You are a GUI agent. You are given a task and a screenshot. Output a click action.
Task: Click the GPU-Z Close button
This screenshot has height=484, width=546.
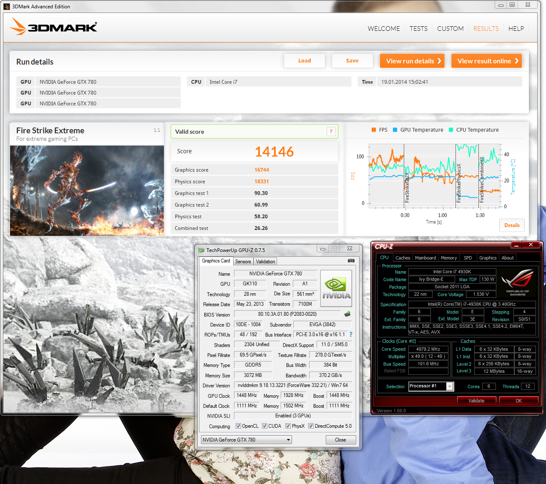pyautogui.click(x=340, y=440)
